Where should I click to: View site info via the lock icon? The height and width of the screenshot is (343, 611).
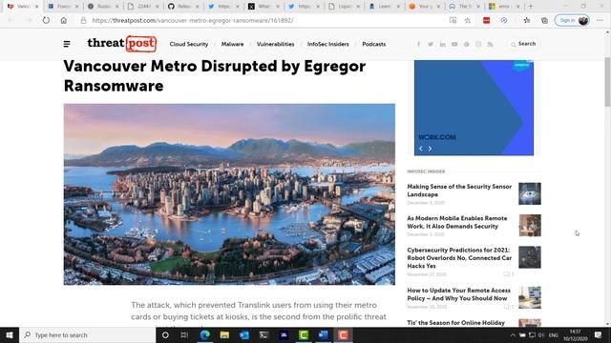coord(83,20)
